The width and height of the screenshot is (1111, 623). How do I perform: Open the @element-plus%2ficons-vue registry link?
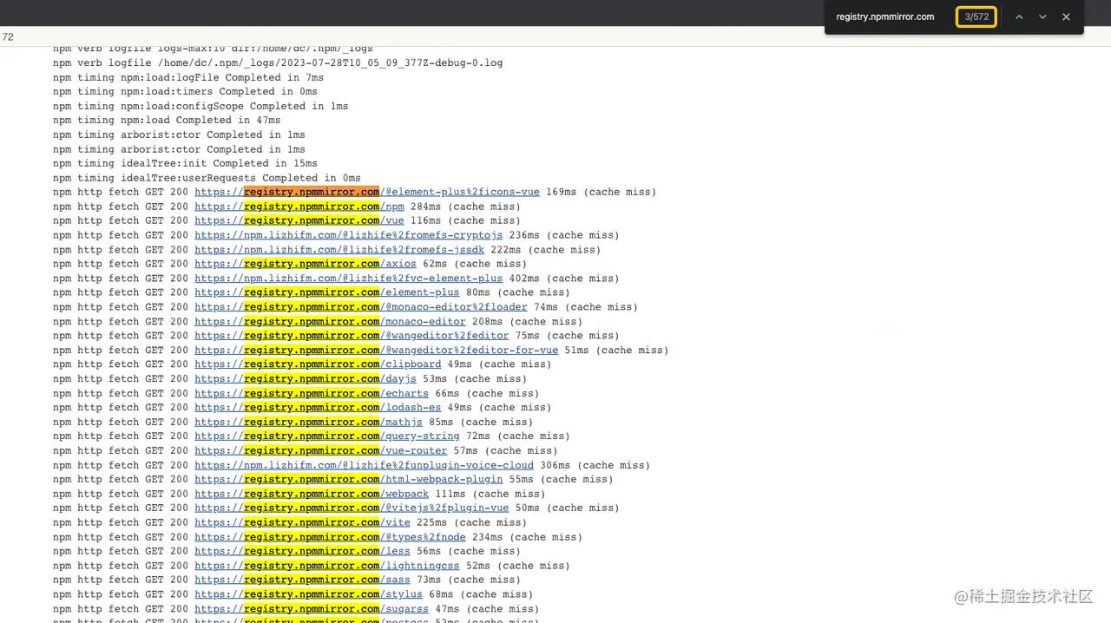367,192
